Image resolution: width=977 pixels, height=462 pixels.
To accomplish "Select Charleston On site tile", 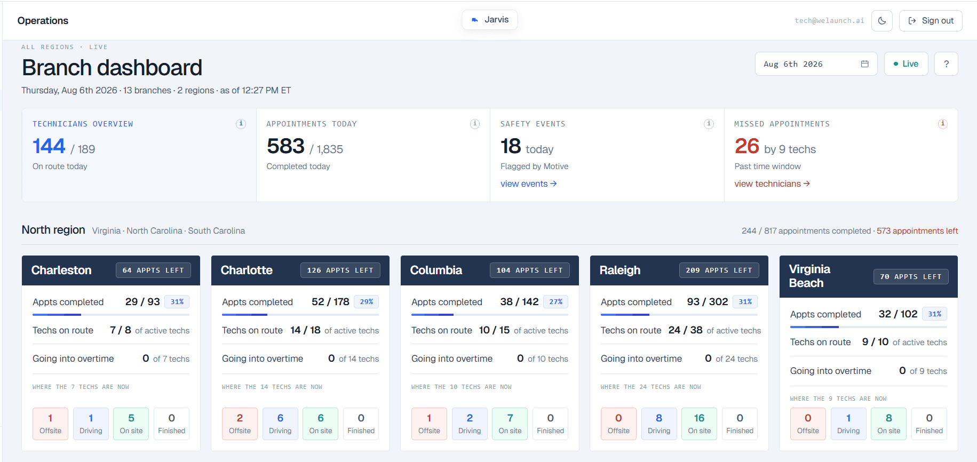I will pos(131,424).
